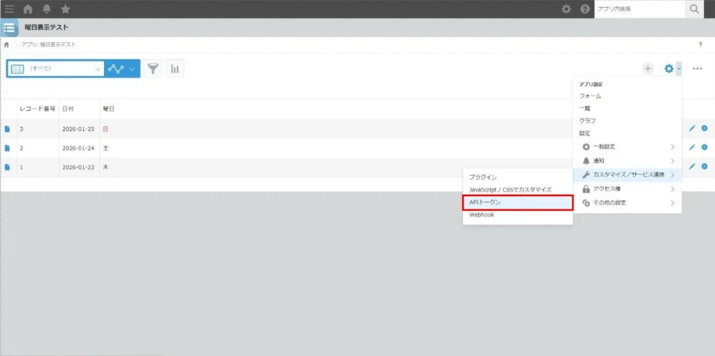This screenshot has height=356, width=715.
Task: Click the アプリ内検索 search field
Action: [637, 9]
